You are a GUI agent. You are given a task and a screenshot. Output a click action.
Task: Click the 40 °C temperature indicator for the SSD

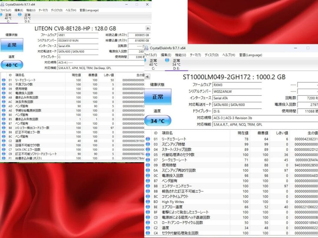coord(12,65)
